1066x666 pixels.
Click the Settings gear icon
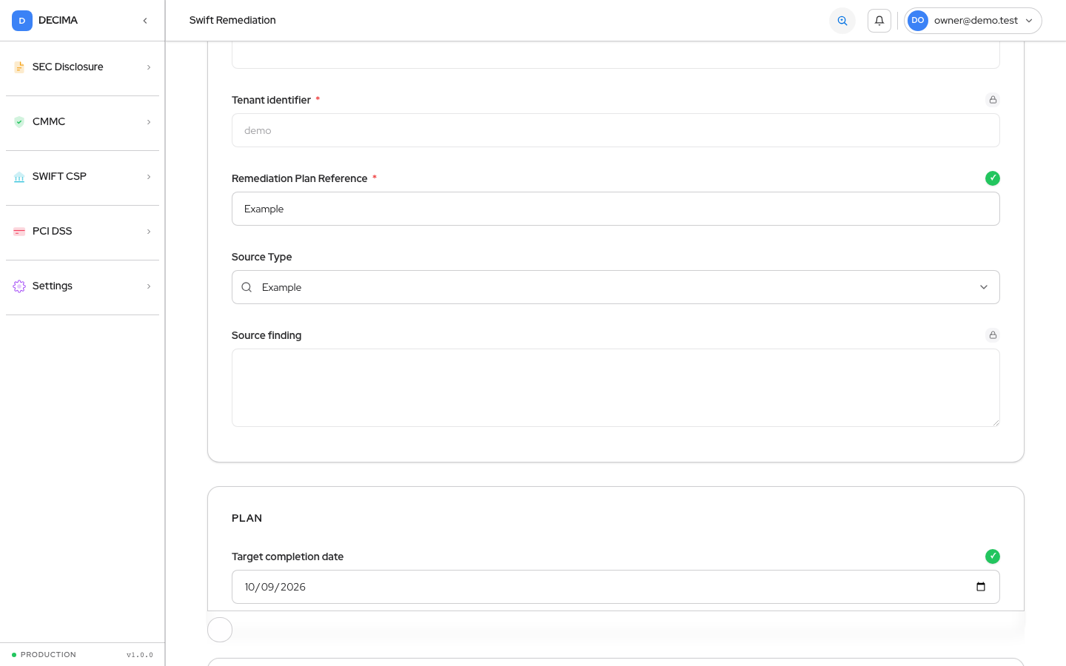19,286
